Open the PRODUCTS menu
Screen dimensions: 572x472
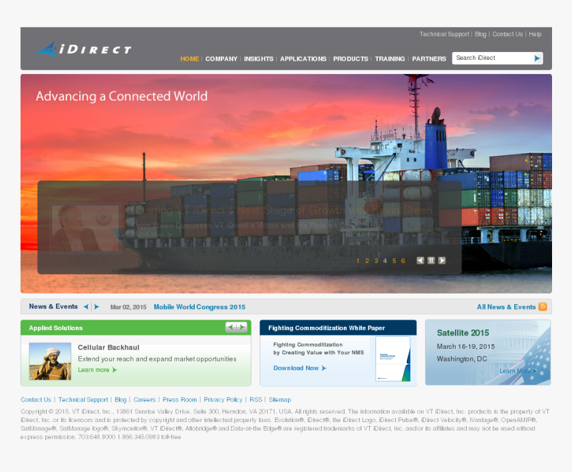point(351,59)
